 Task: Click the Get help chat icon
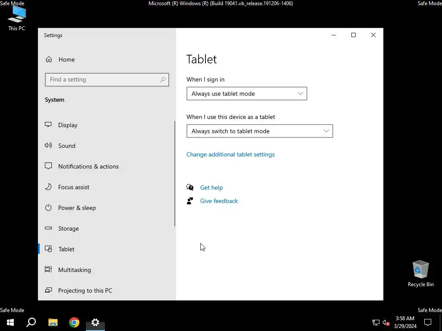pyautogui.click(x=190, y=187)
